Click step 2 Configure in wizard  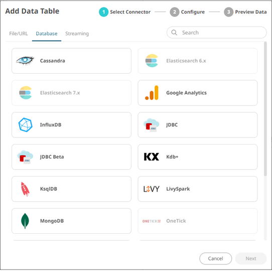pos(187,12)
